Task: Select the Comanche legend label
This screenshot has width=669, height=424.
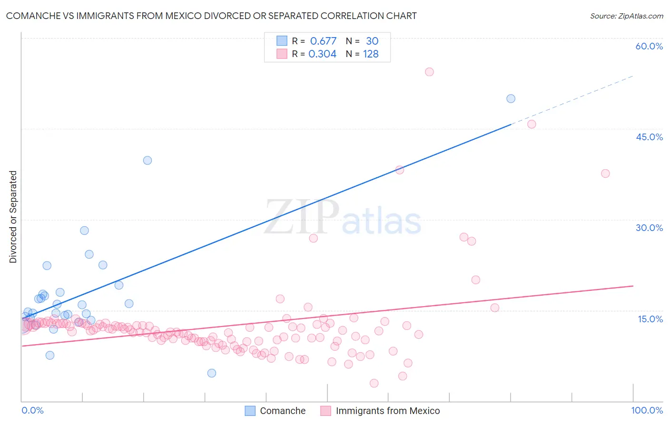Action: (x=283, y=411)
